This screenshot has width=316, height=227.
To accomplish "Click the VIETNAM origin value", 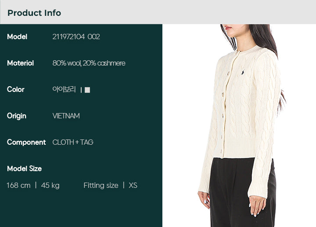I will pyautogui.click(x=66, y=116).
